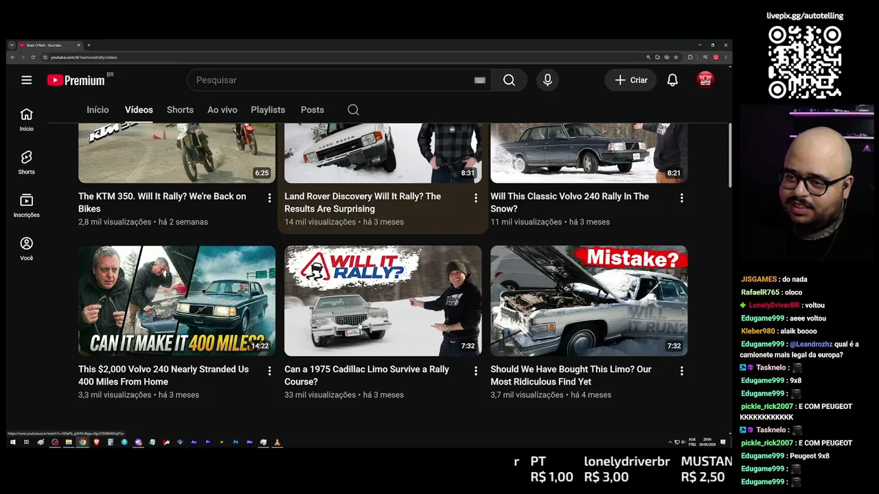Open 1975 Cadillac Limo rally thumbnail
This screenshot has width=879, height=494.
383,301
